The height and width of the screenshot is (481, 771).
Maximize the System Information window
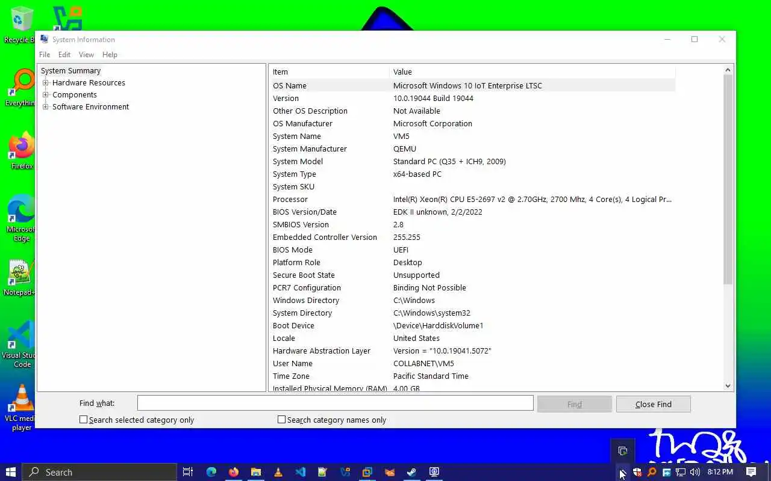[x=695, y=39]
